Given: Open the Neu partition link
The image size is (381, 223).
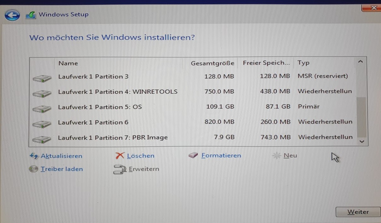Looking at the screenshot, I should tap(290, 156).
